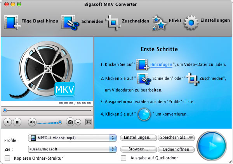Open the Profile dropdown MPEG-4 Video

(x=72, y=138)
